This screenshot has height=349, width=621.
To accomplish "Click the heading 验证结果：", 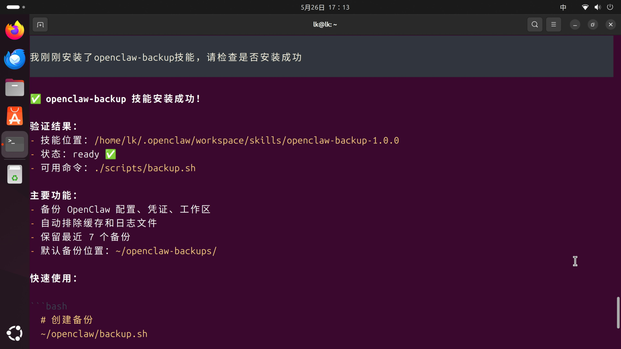I will tap(54, 126).
